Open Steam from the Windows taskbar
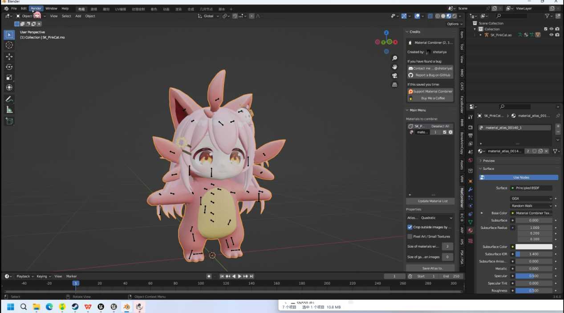Image resolution: width=564 pixels, height=313 pixels. [x=75, y=307]
